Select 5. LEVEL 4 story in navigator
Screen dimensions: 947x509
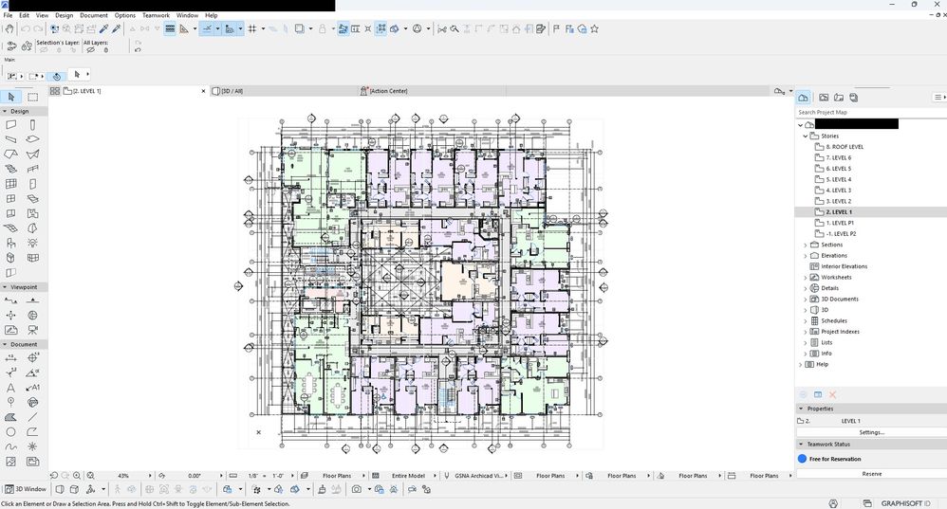(x=838, y=179)
